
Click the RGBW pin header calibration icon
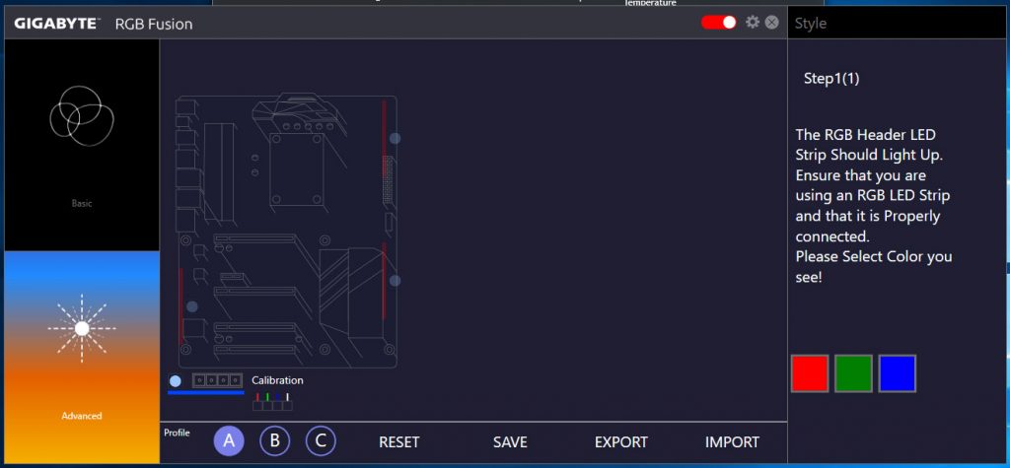(x=272, y=402)
